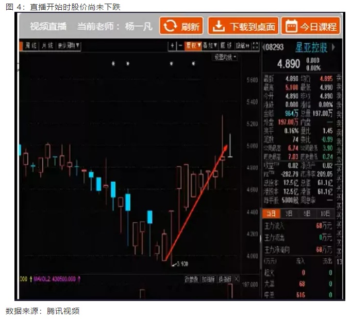
Task: Click the 换手 value 0.16%
Action: click(291, 131)
